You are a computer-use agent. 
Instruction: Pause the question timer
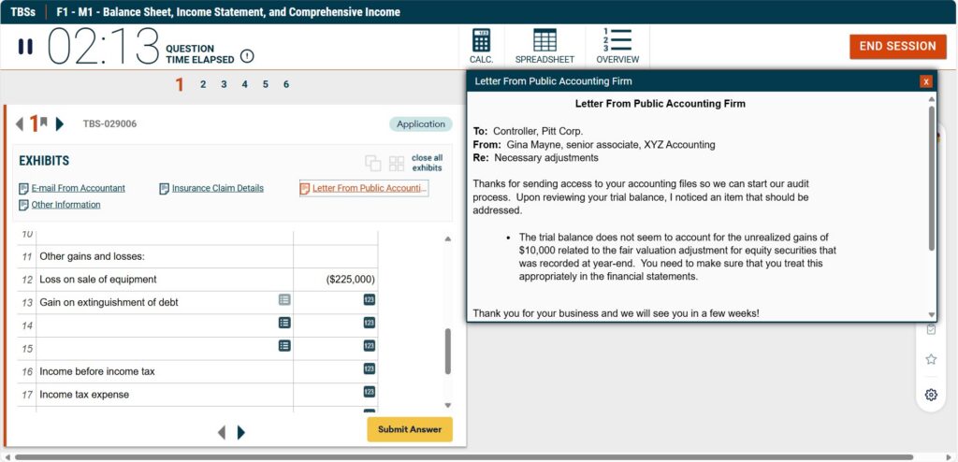25,46
